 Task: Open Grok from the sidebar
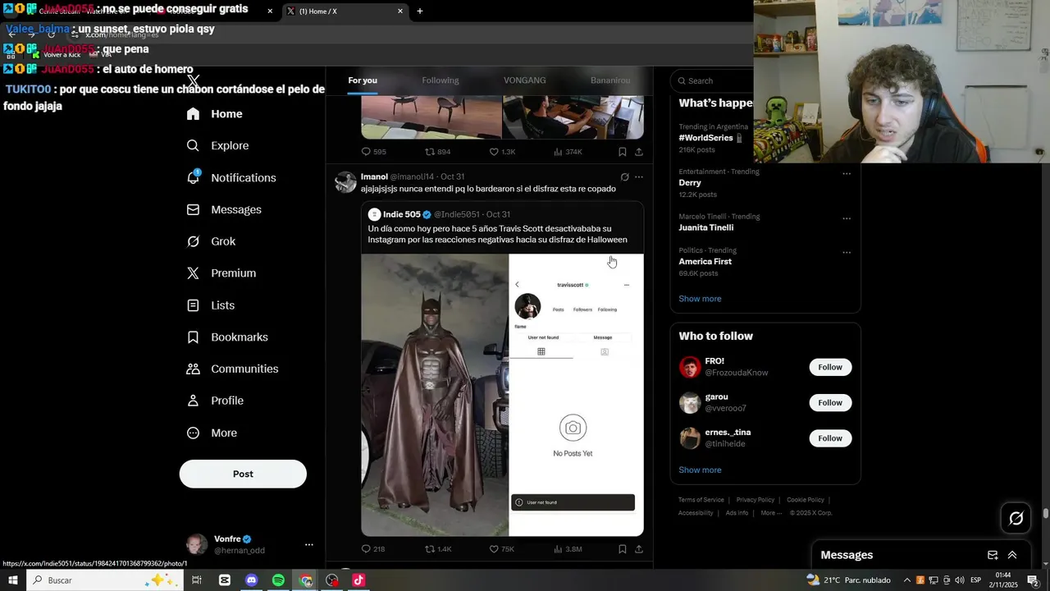[211, 241]
